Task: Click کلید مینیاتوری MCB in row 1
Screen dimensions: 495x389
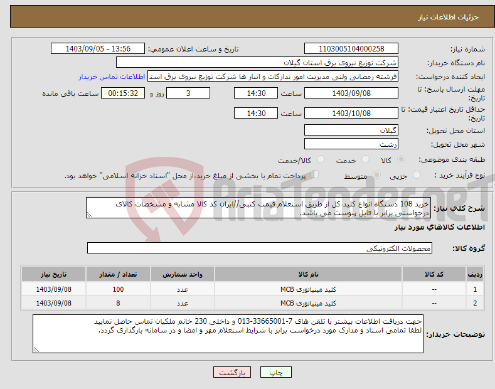Action: point(308,289)
